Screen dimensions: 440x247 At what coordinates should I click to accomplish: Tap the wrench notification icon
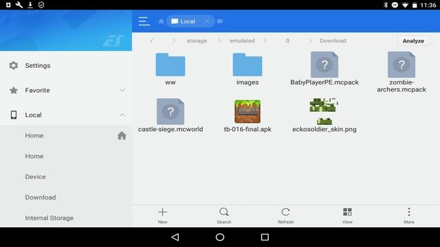pos(19,5)
